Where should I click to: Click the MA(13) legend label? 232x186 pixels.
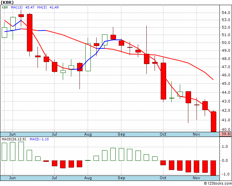[x=17, y=7]
